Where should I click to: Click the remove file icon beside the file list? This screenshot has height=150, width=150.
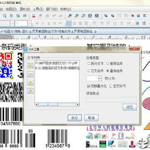pyautogui.click(x=30, y=74)
